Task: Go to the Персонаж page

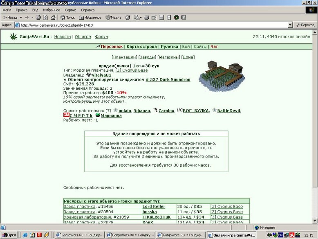Action: coord(112,47)
